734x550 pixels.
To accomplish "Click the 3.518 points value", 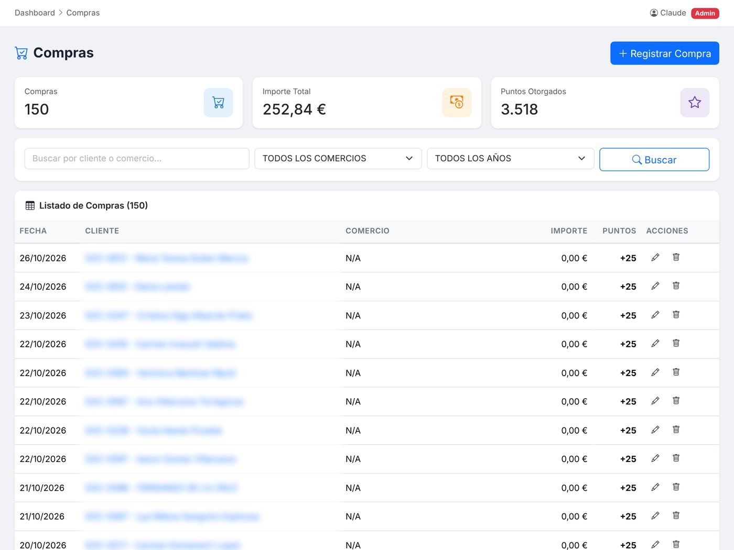I will click(x=520, y=109).
